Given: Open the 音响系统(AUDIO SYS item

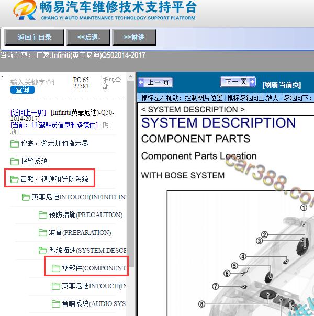Looking at the screenshot, I should (94, 303).
